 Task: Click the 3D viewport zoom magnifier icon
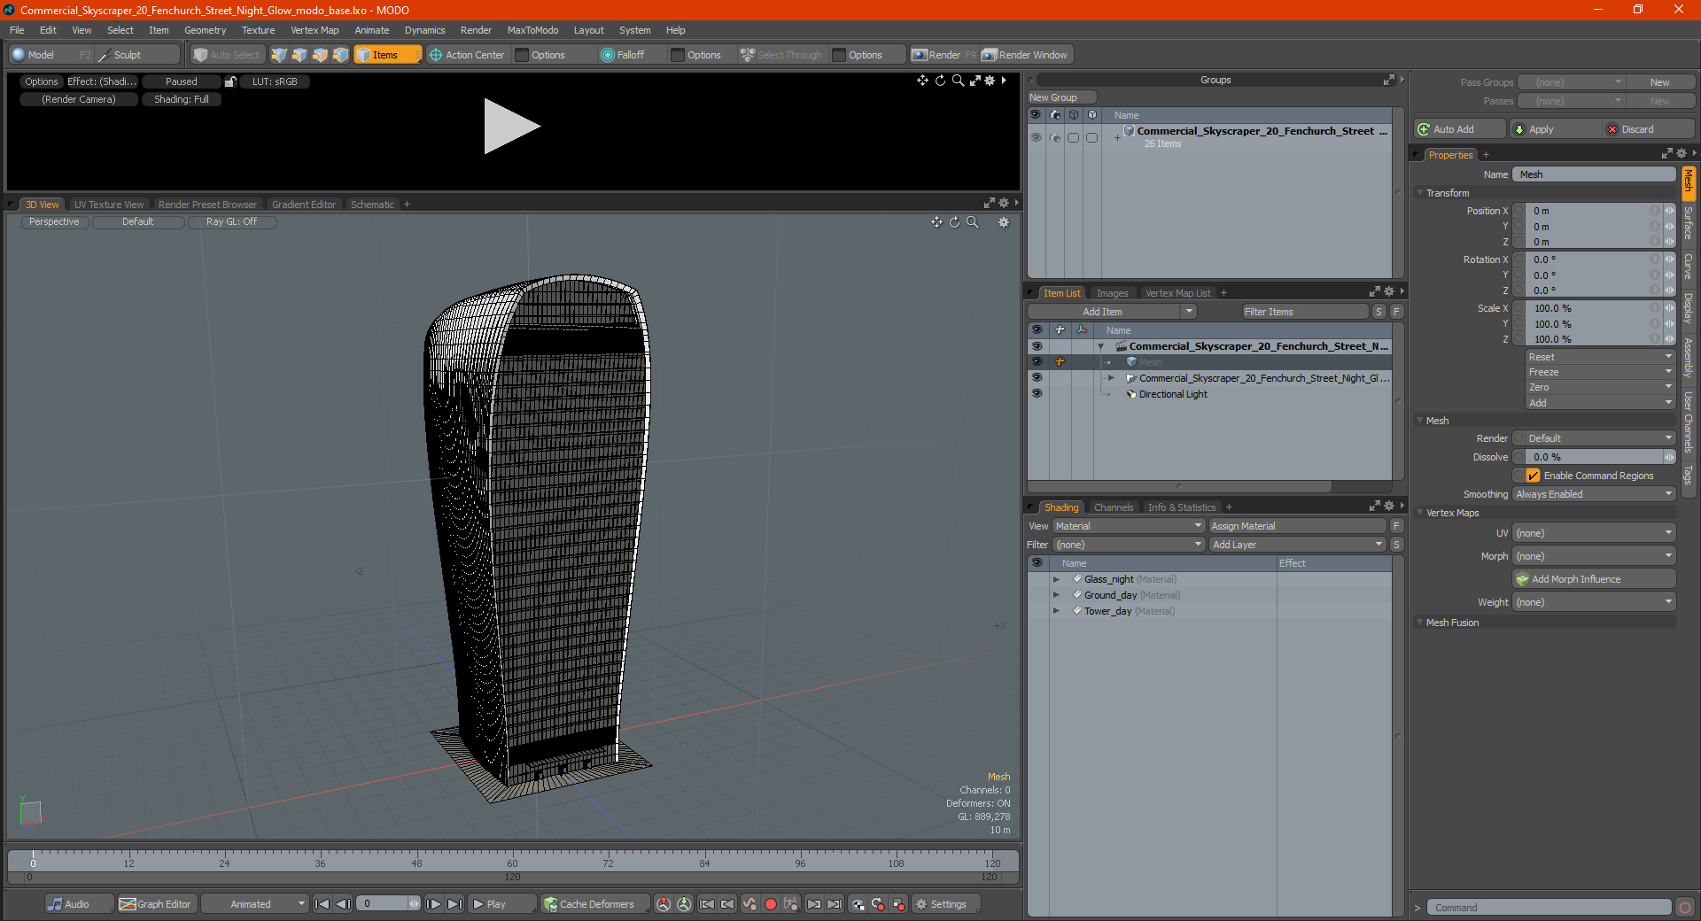click(973, 222)
